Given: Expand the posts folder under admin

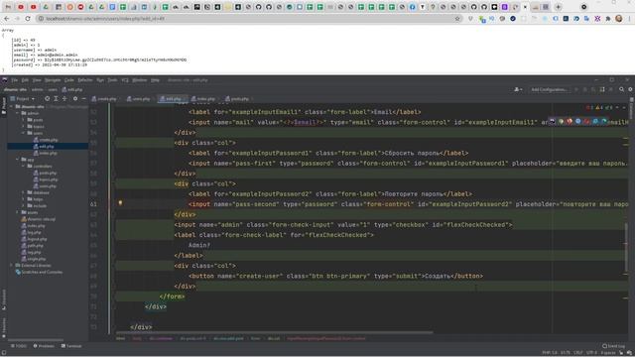Looking at the screenshot, I should tap(24, 120).
